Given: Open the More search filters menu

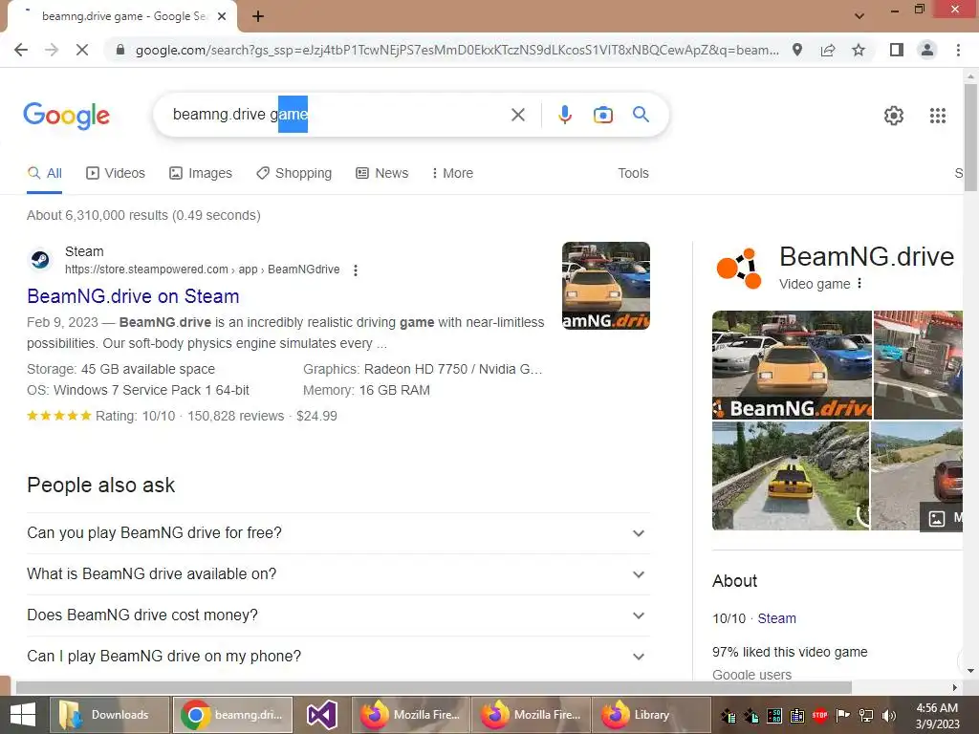Looking at the screenshot, I should [x=452, y=174].
